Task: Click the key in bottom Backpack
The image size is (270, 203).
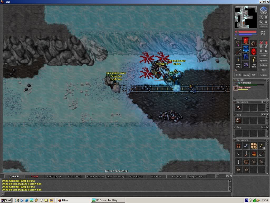Action: (x=238, y=162)
